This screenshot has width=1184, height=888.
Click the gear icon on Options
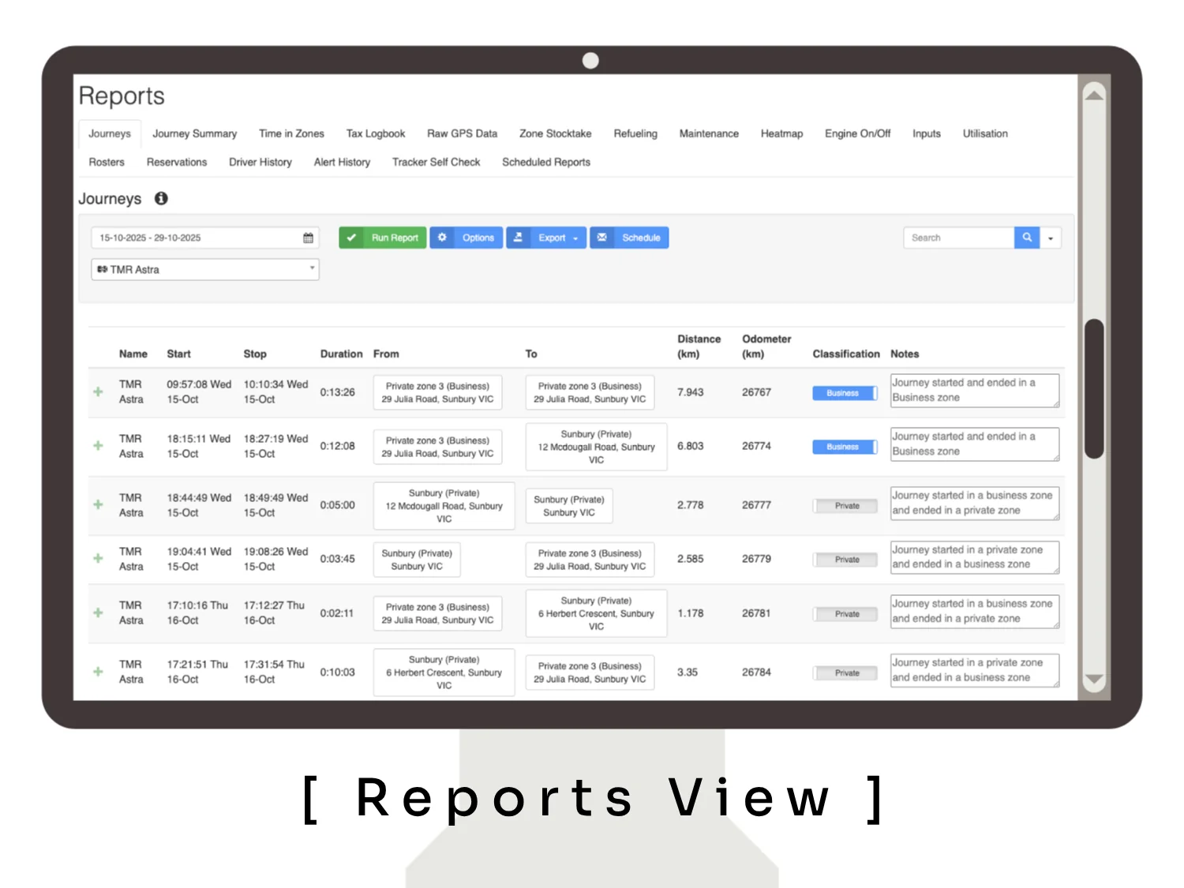click(x=442, y=238)
